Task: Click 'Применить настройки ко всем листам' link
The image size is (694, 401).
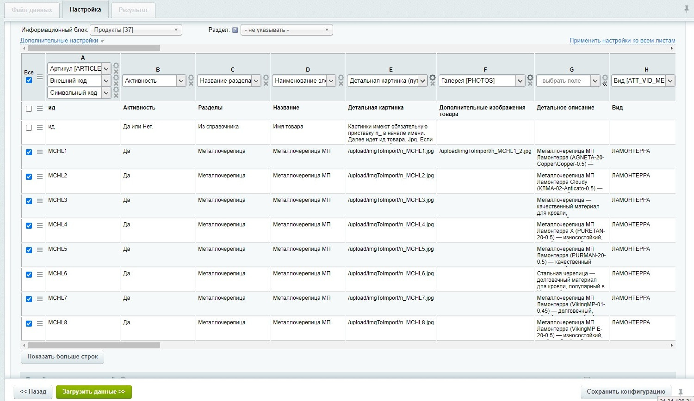Action: (622, 41)
